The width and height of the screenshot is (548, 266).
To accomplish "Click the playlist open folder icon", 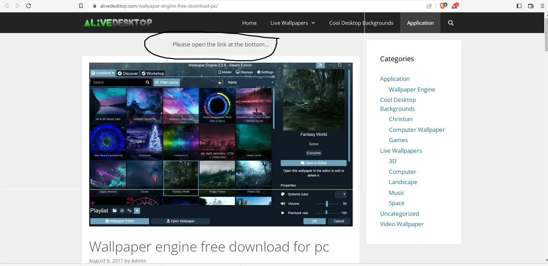I will point(115,211).
